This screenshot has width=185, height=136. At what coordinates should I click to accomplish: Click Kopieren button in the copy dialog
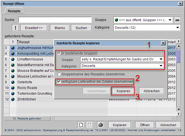click(x=123, y=91)
